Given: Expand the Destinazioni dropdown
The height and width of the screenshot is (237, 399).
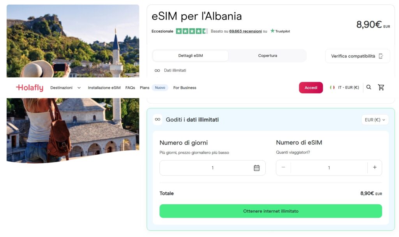Looking at the screenshot, I should click(65, 87).
